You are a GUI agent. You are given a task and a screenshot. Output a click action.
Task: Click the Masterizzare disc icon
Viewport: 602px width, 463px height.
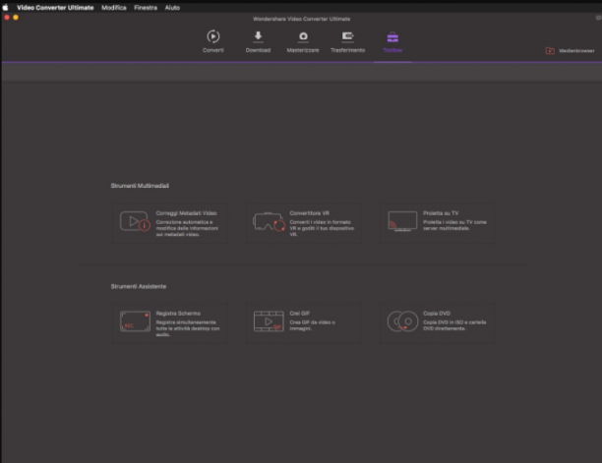coord(303,36)
